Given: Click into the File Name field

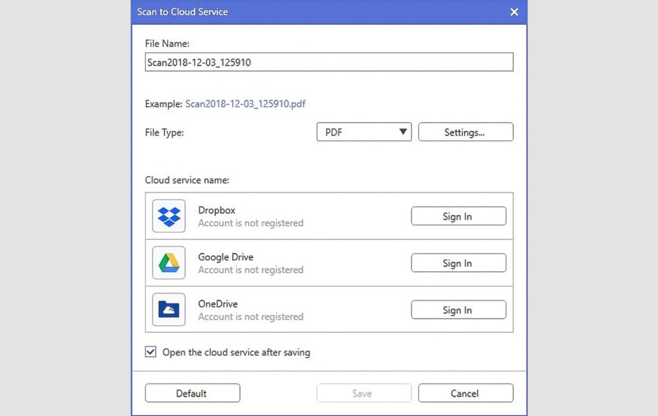Looking at the screenshot, I should (329, 62).
